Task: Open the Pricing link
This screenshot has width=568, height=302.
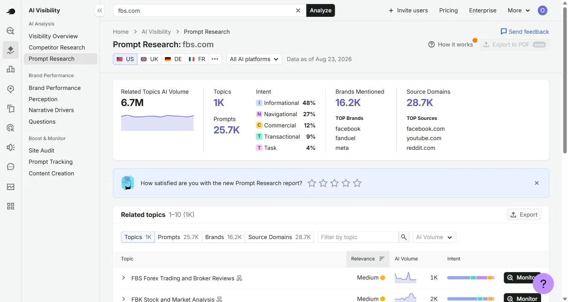Action: tap(449, 10)
